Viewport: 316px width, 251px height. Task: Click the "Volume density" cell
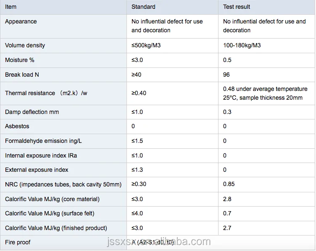[25, 45]
